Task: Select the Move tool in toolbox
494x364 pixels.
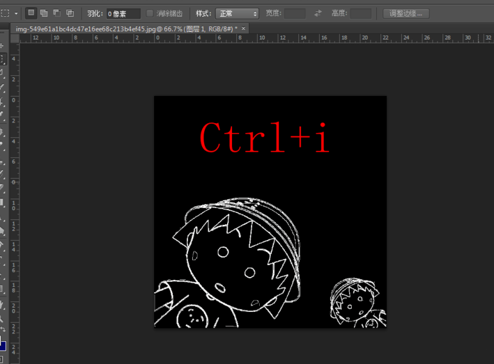Action: (2, 46)
